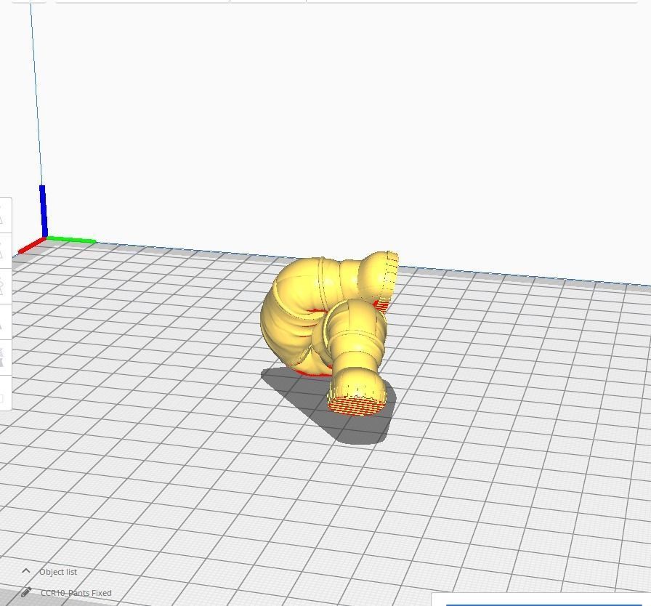The width and height of the screenshot is (651, 606).
Task: Collapse the Object list chevron
Action: pyautogui.click(x=25, y=571)
